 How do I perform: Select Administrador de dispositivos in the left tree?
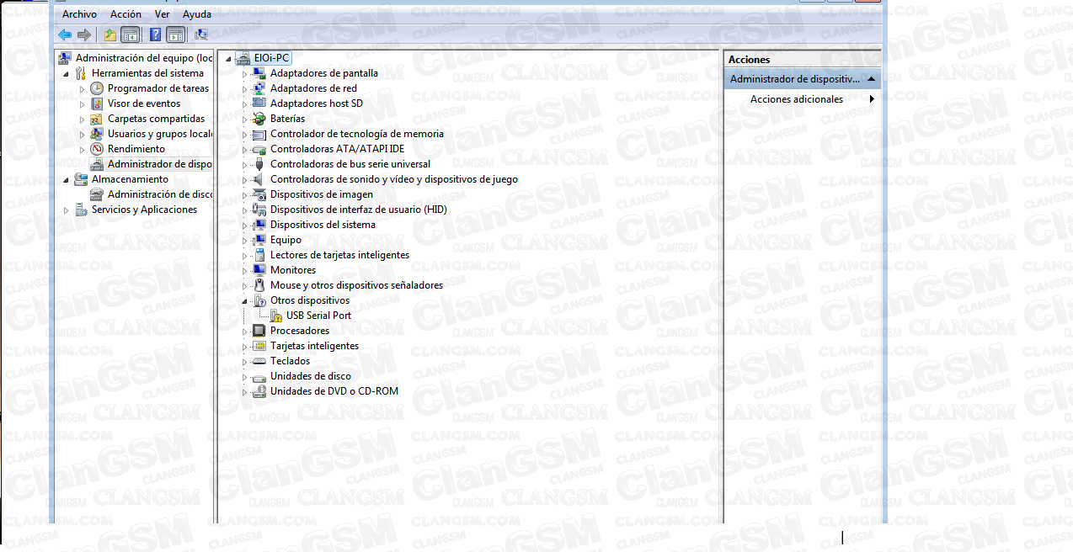[160, 164]
